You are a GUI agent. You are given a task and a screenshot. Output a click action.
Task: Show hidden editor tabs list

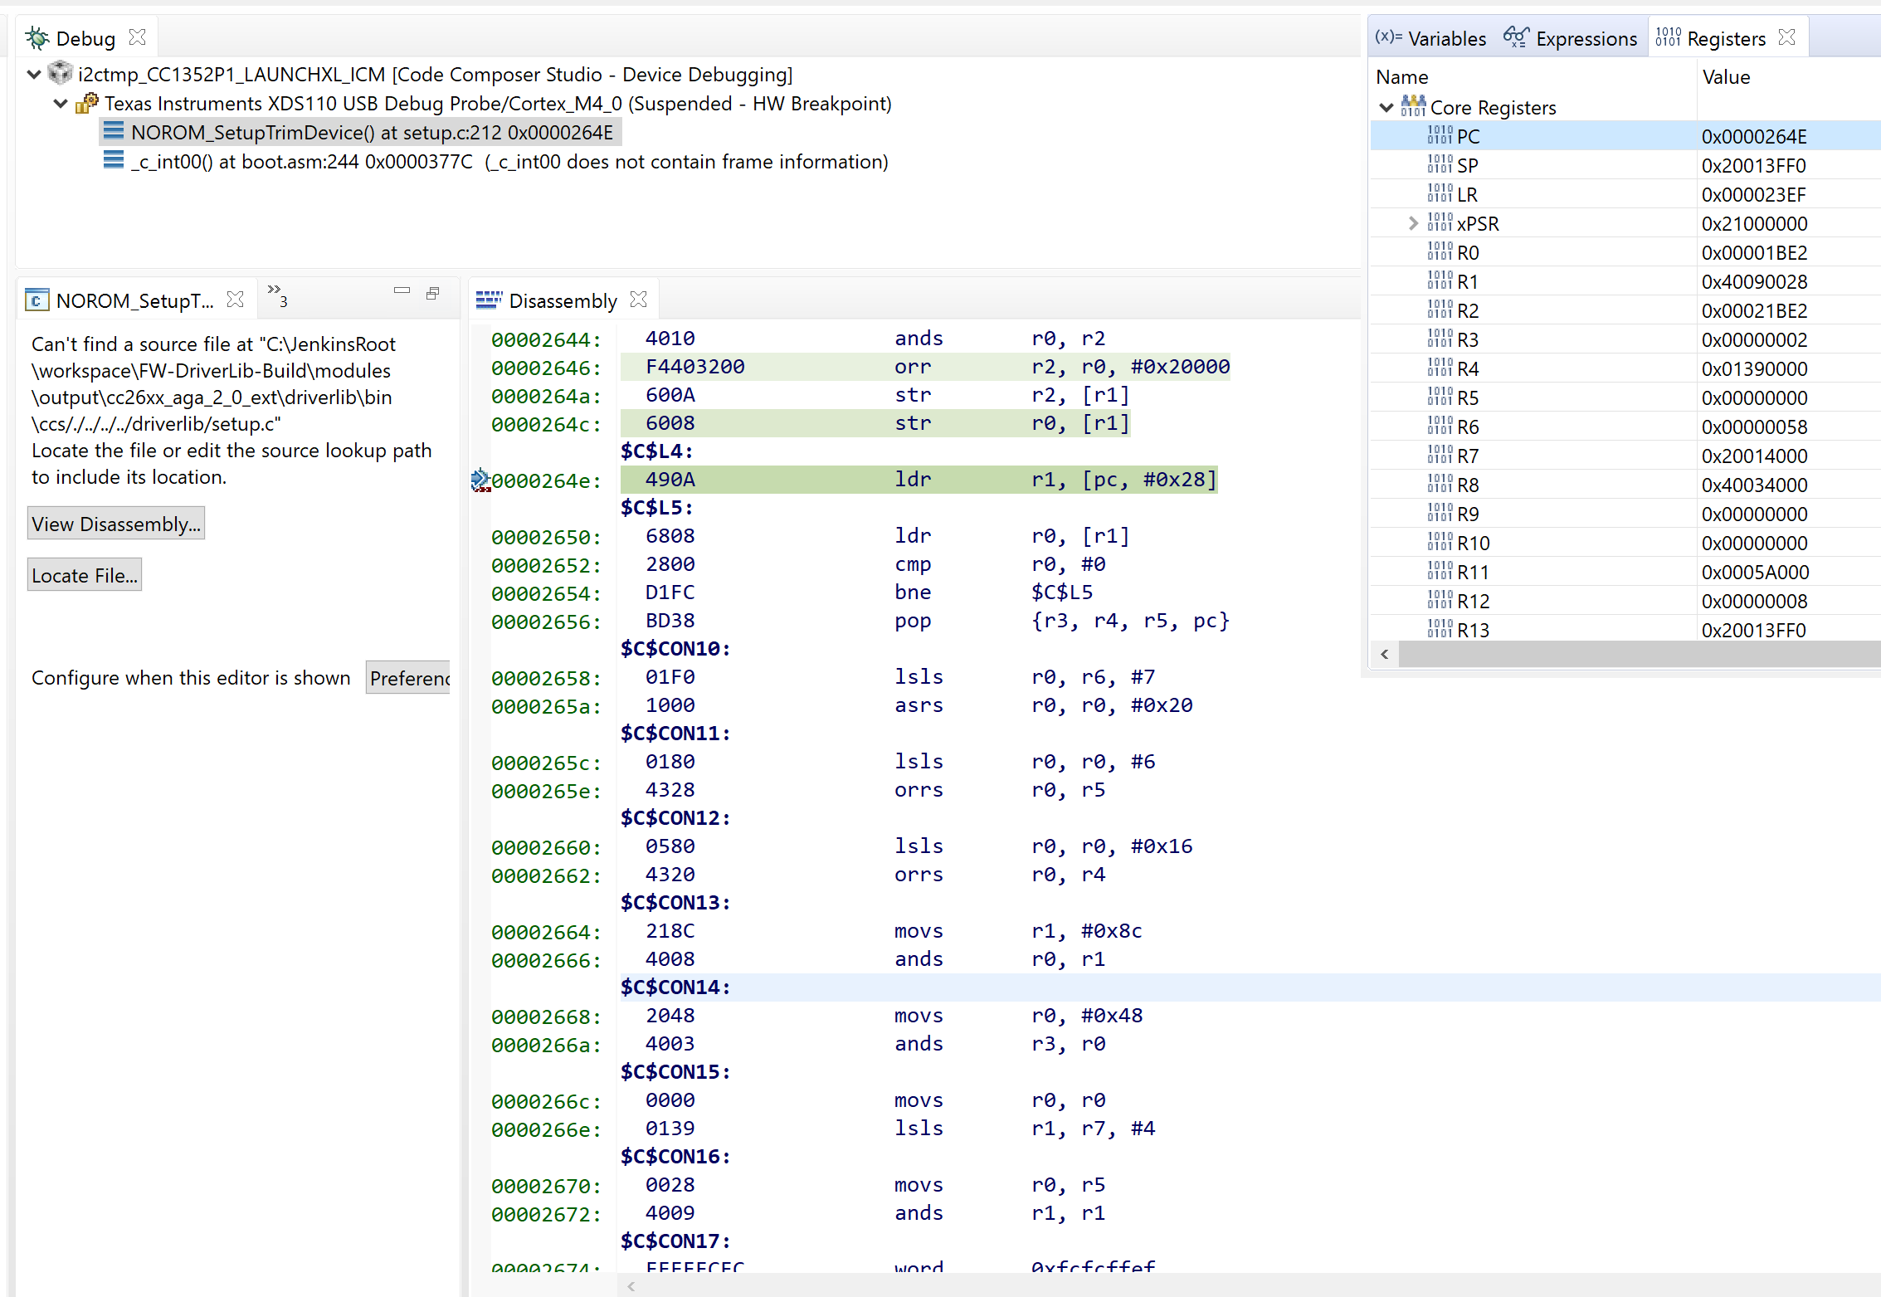pyautogui.click(x=277, y=295)
